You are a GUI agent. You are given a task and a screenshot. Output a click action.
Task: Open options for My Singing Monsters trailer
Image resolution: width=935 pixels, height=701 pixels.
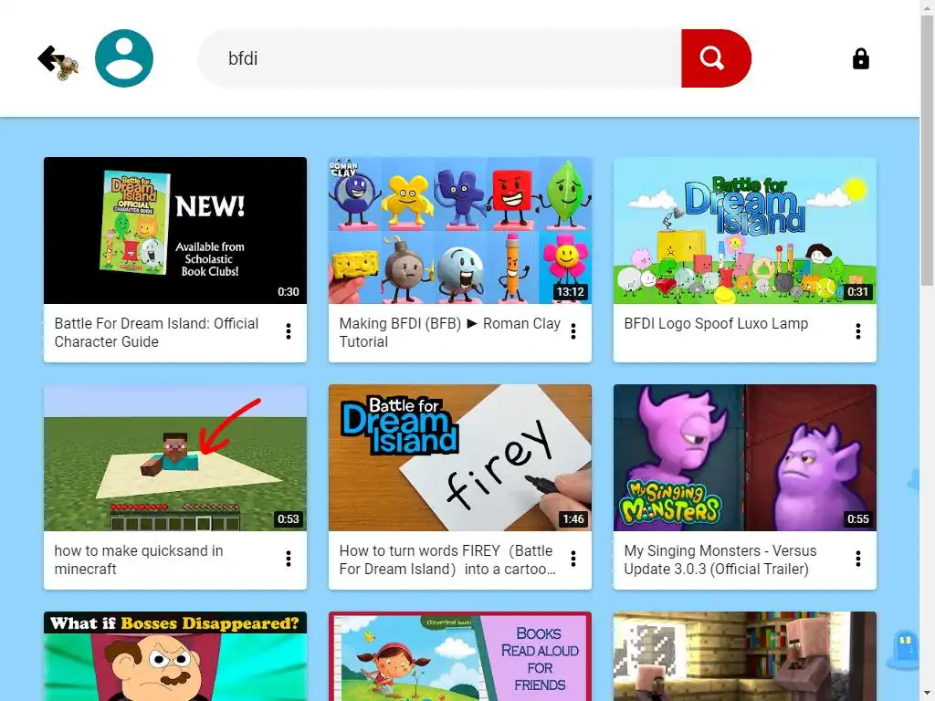(858, 559)
